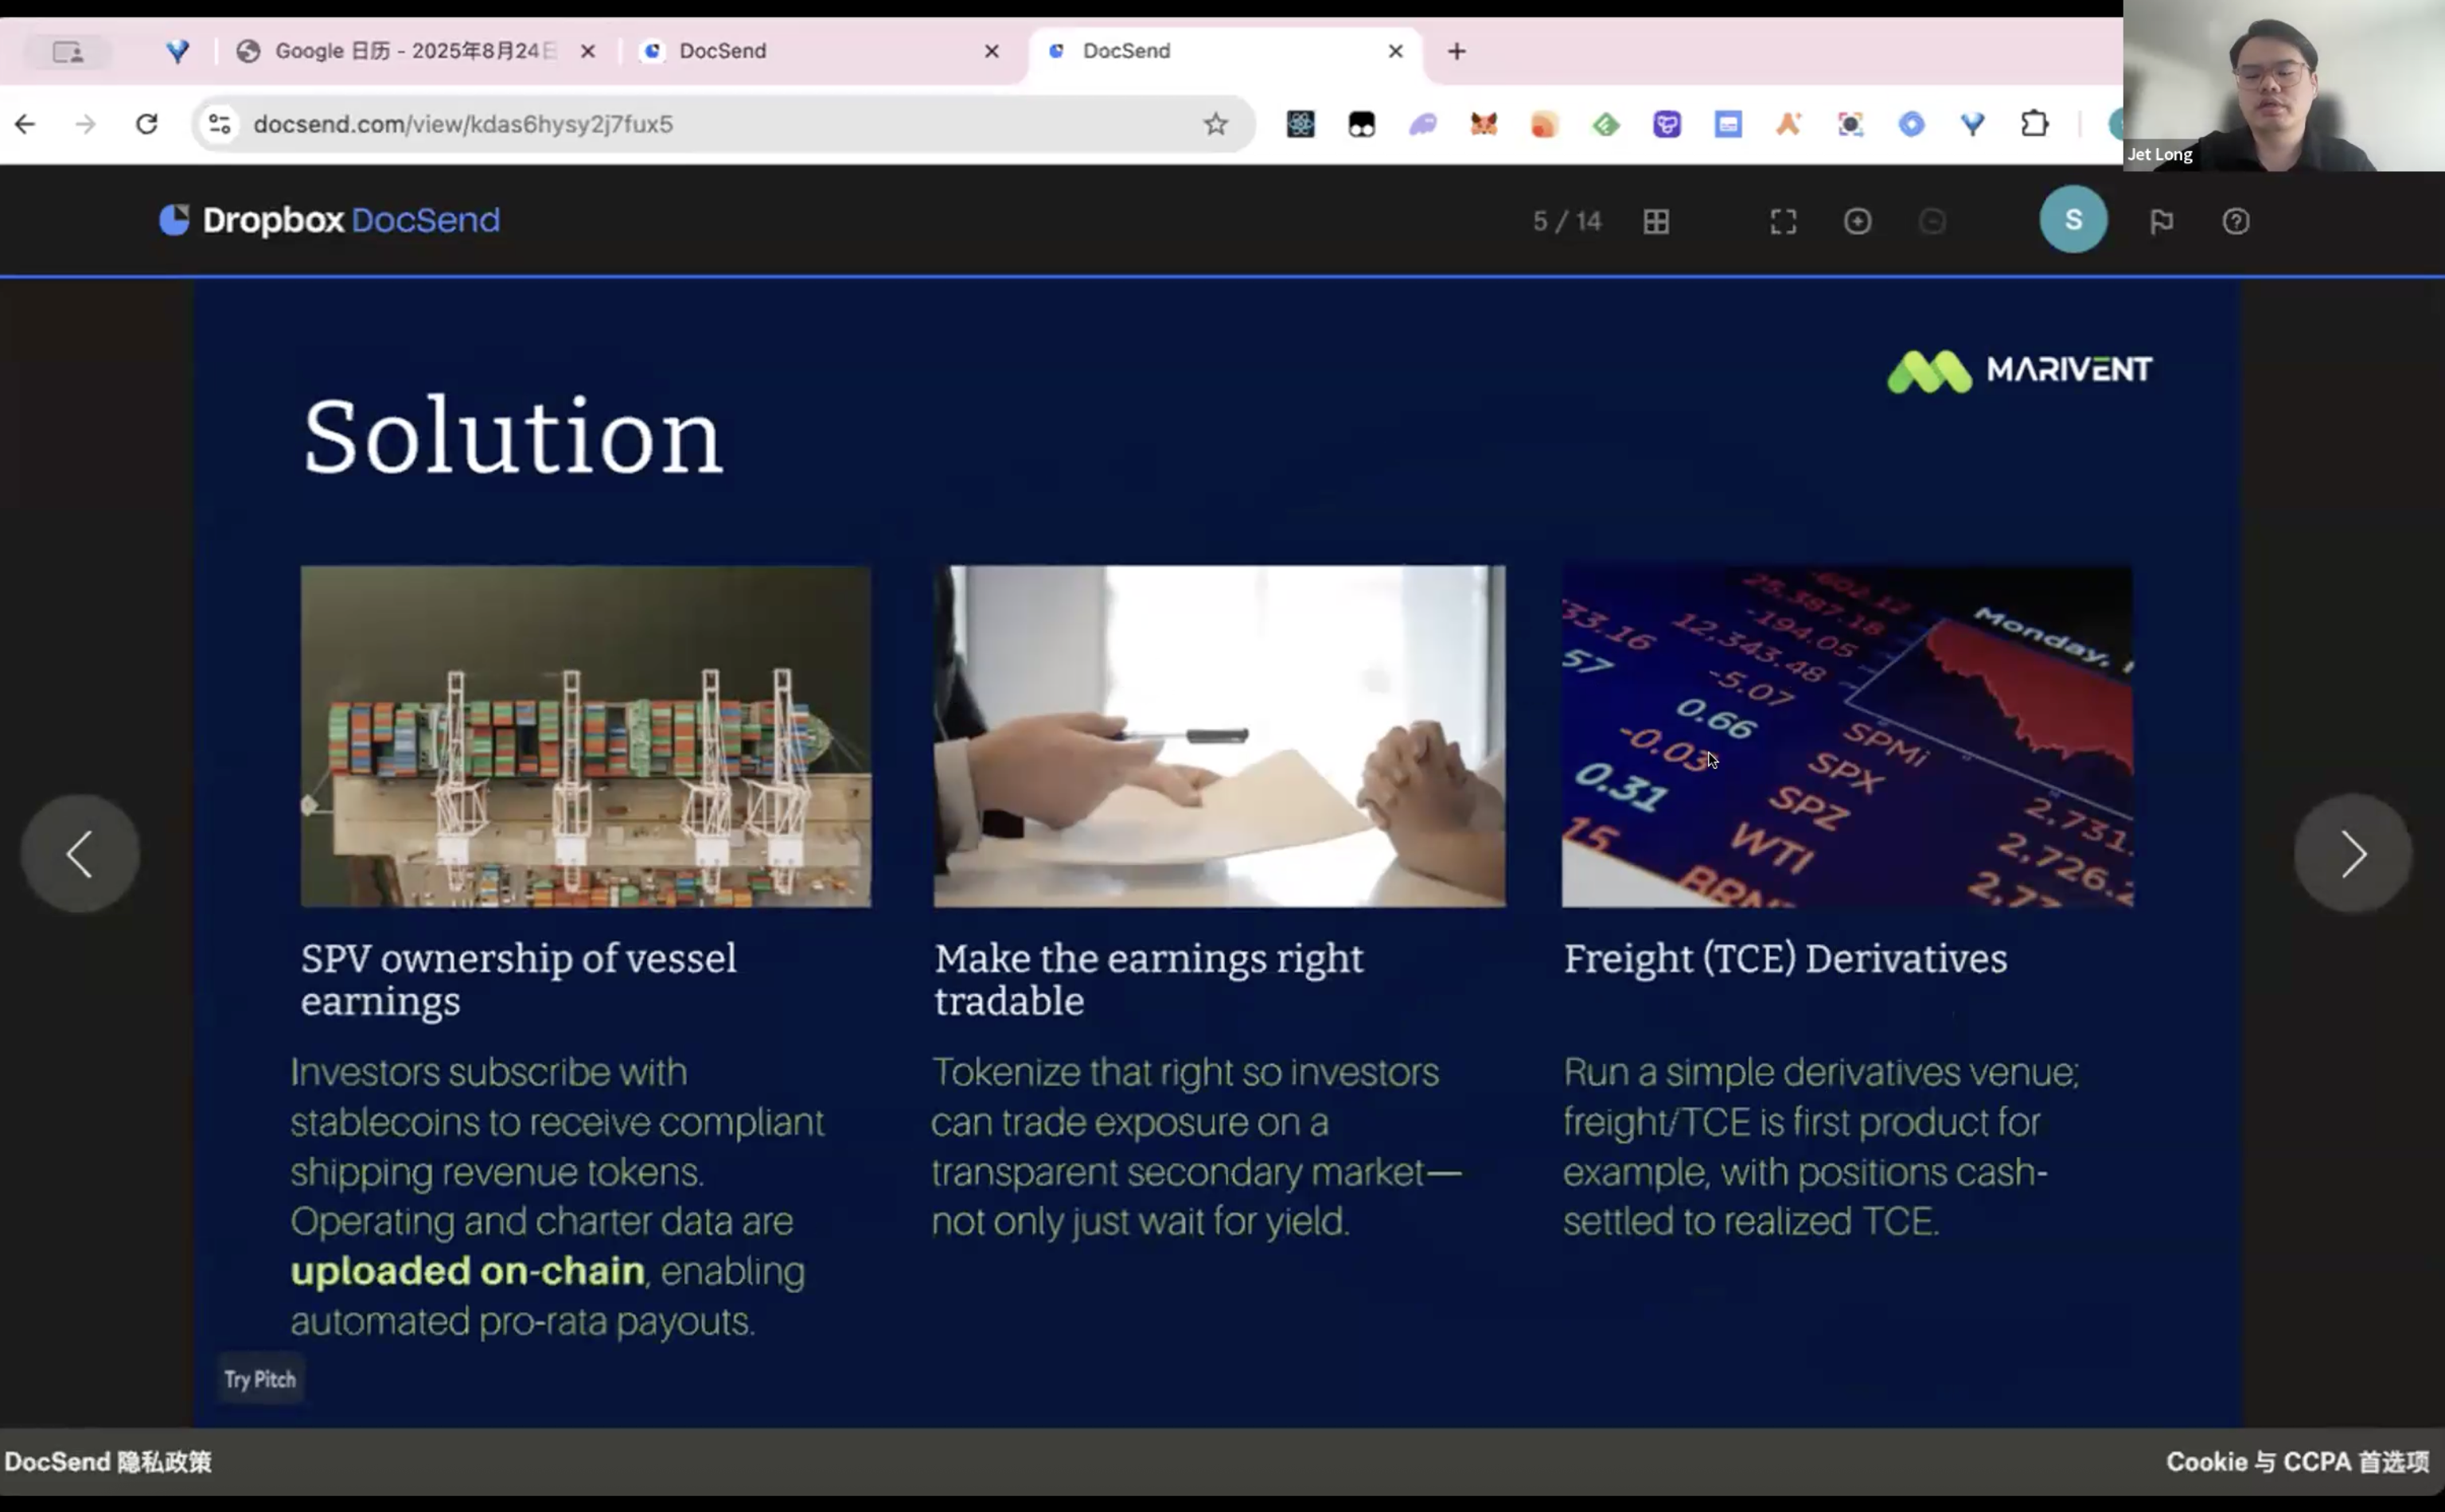Image resolution: width=2445 pixels, height=1512 pixels.
Task: Open the S user avatar menu
Action: coord(2073,219)
